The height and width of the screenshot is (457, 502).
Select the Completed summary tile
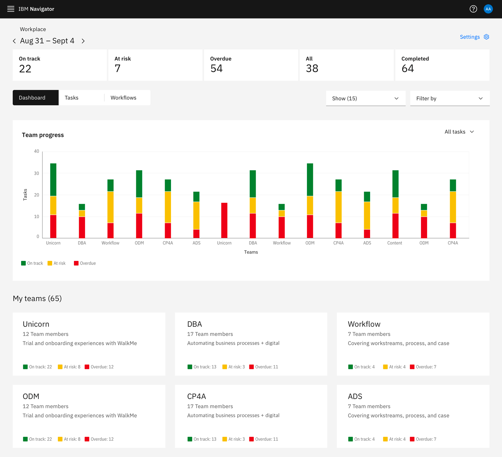pyautogui.click(x=442, y=65)
